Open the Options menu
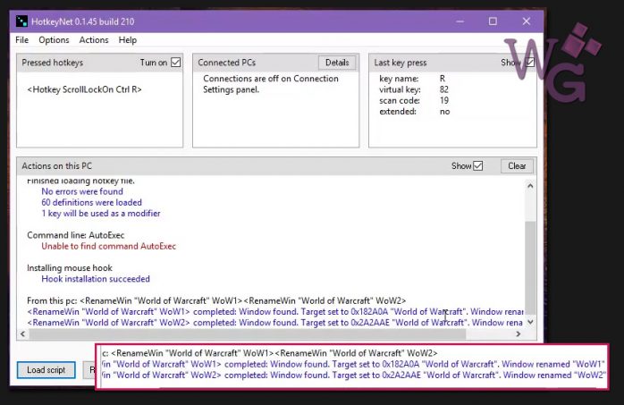 [x=54, y=40]
